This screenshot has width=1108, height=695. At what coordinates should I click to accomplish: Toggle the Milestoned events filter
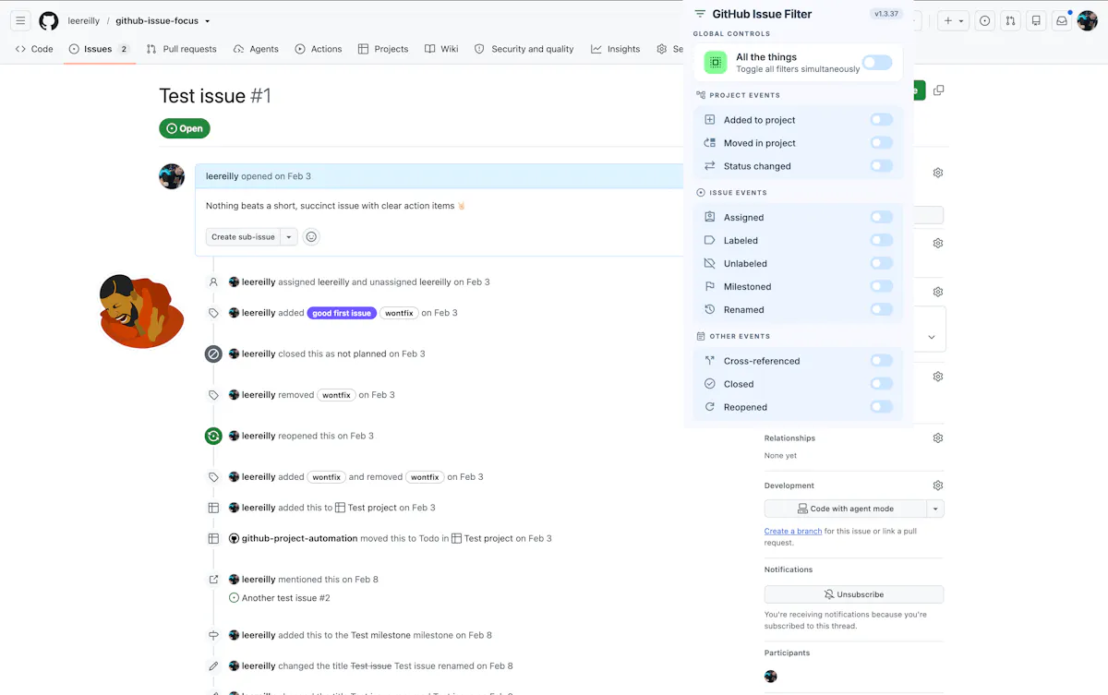(882, 286)
